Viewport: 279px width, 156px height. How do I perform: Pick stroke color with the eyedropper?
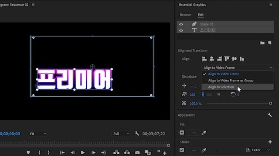204,150
